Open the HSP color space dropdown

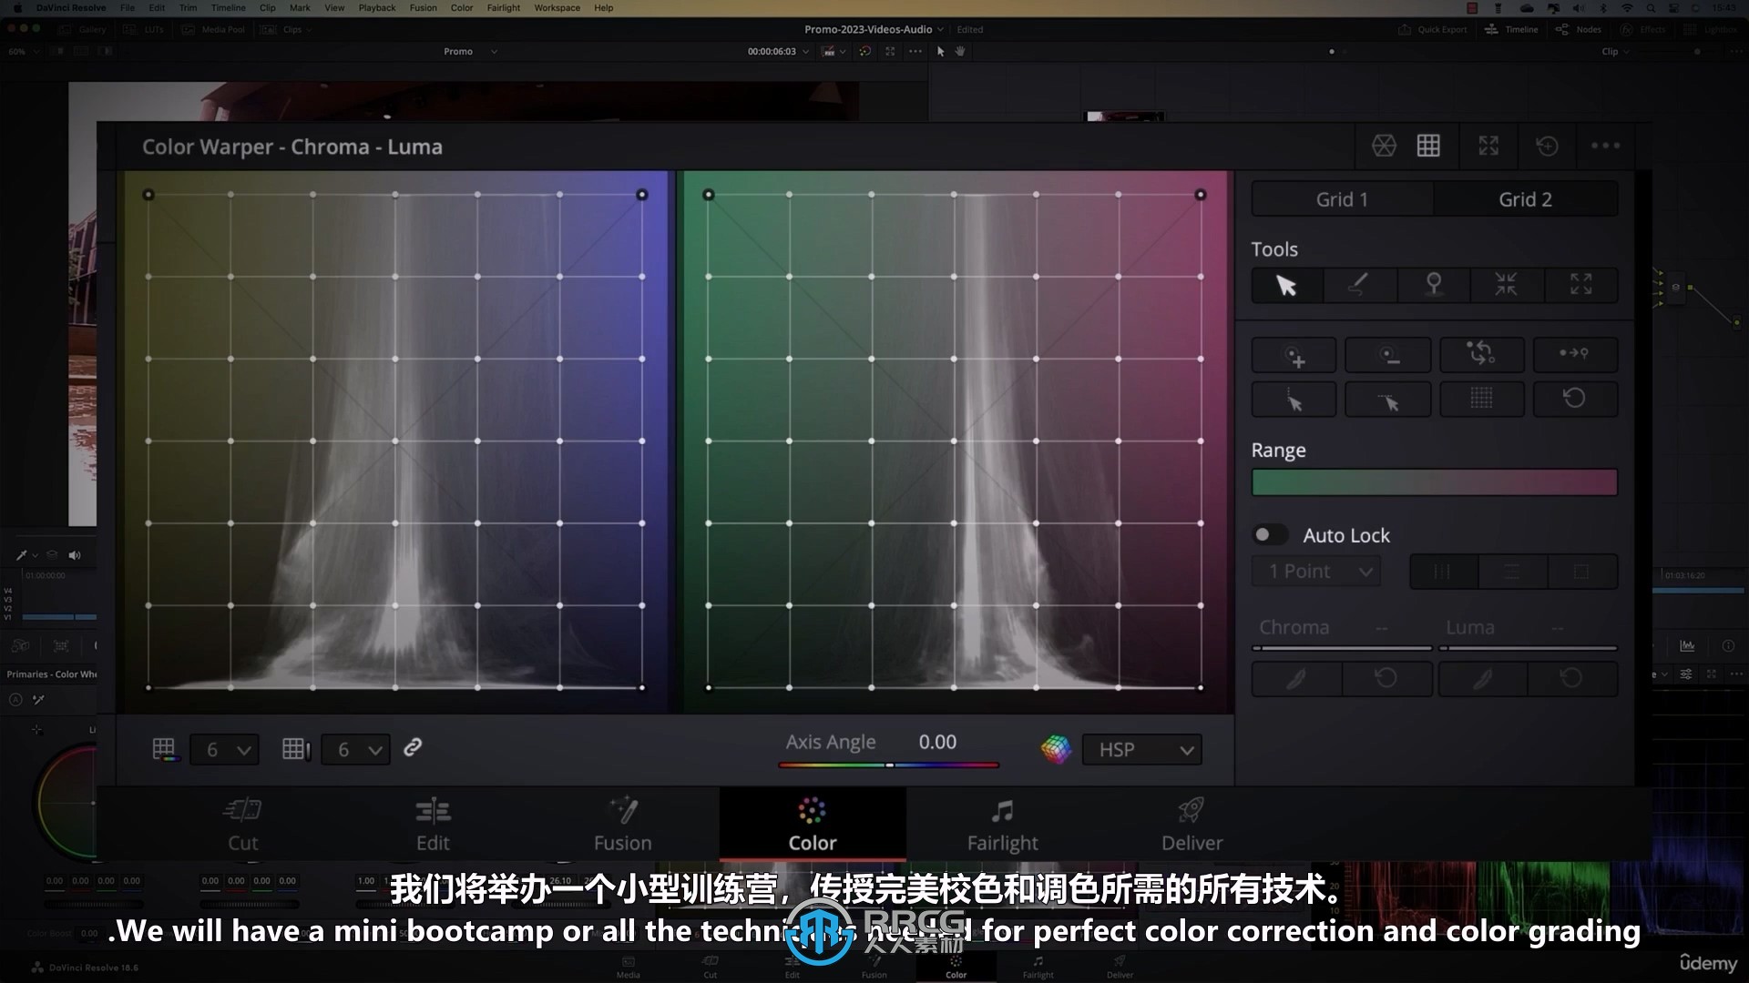[1142, 750]
